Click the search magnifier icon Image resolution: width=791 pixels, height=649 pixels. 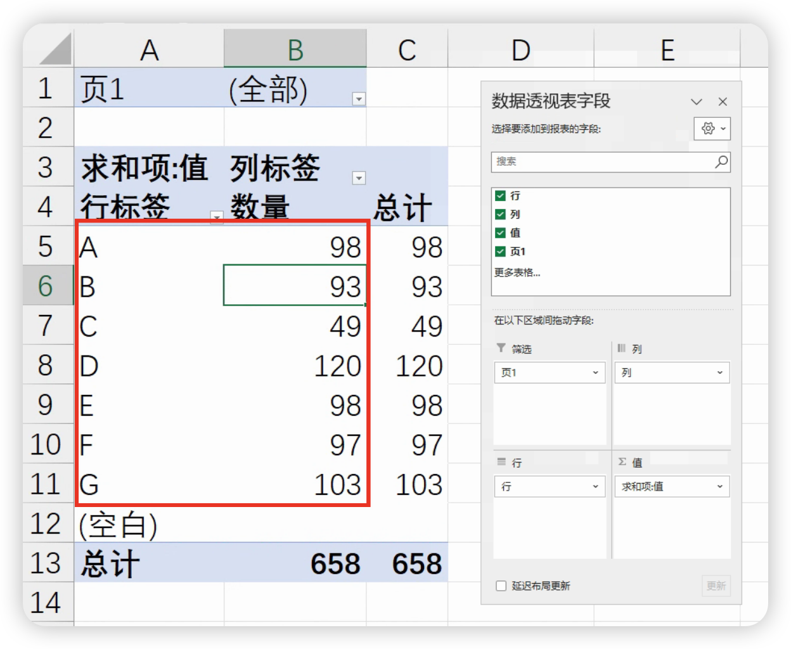point(721,162)
